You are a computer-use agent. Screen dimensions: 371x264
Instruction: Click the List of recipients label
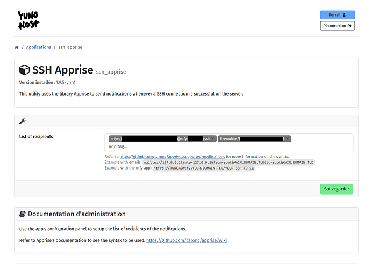(36, 137)
